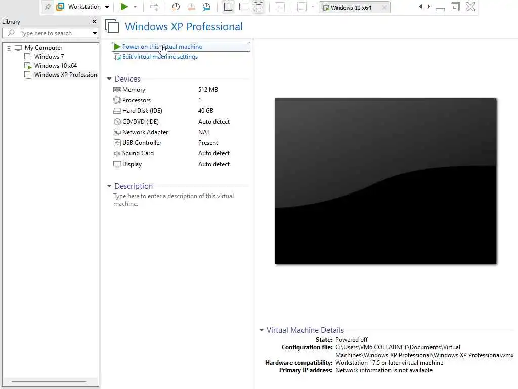Open the snapshot manager icon
518x389 pixels.
206,7
